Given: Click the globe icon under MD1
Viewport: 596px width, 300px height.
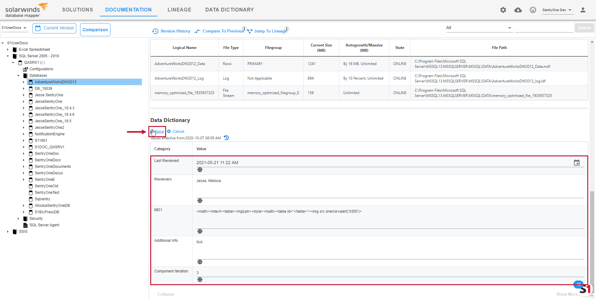Looking at the screenshot, I should pos(200,231).
